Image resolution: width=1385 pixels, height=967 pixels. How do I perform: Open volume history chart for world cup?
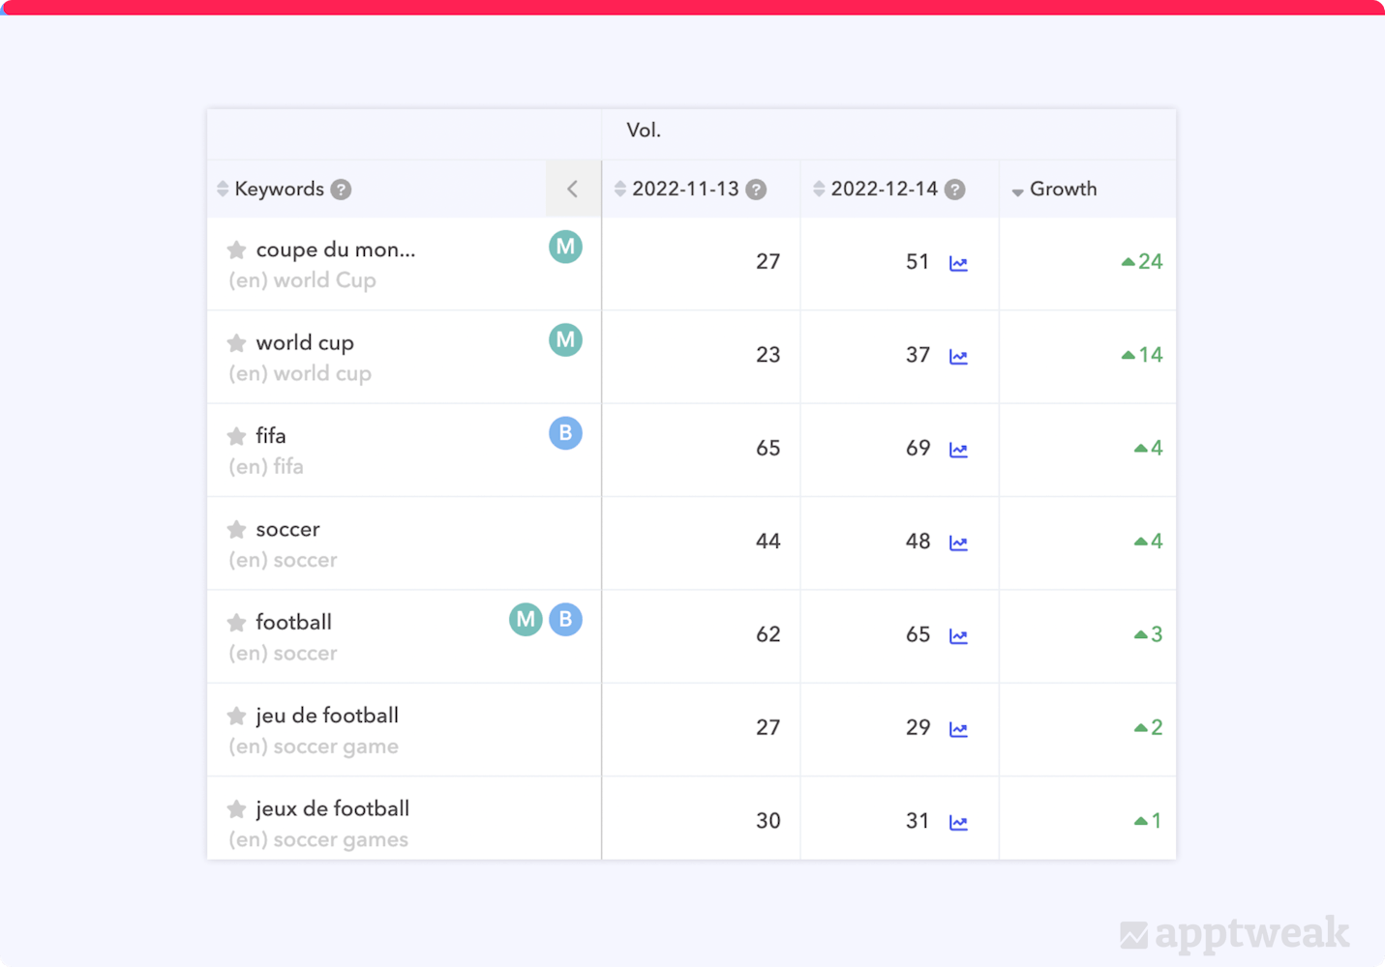(x=958, y=357)
